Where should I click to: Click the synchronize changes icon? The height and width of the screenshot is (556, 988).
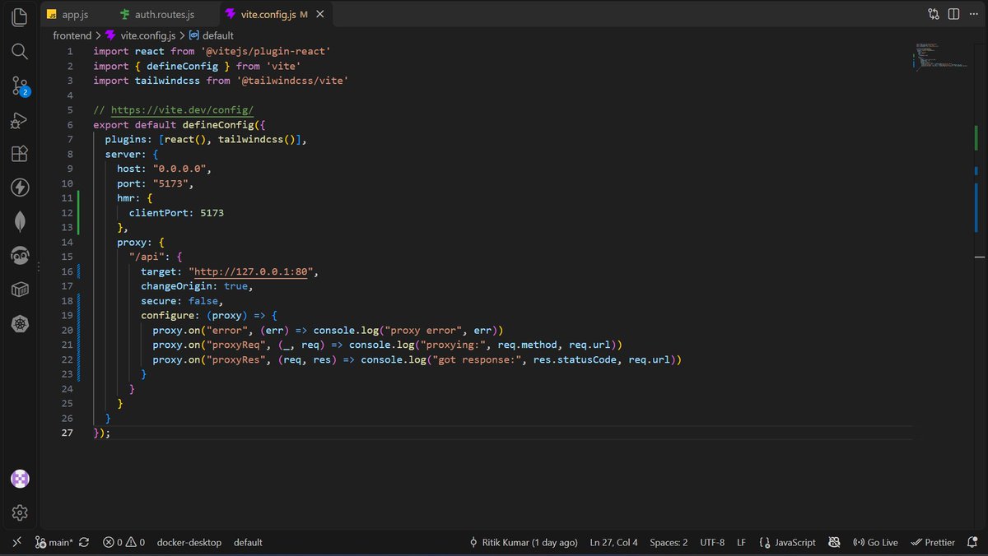(86, 542)
